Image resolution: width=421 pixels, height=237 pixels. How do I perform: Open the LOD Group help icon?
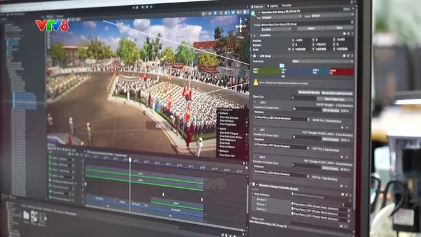(344, 56)
